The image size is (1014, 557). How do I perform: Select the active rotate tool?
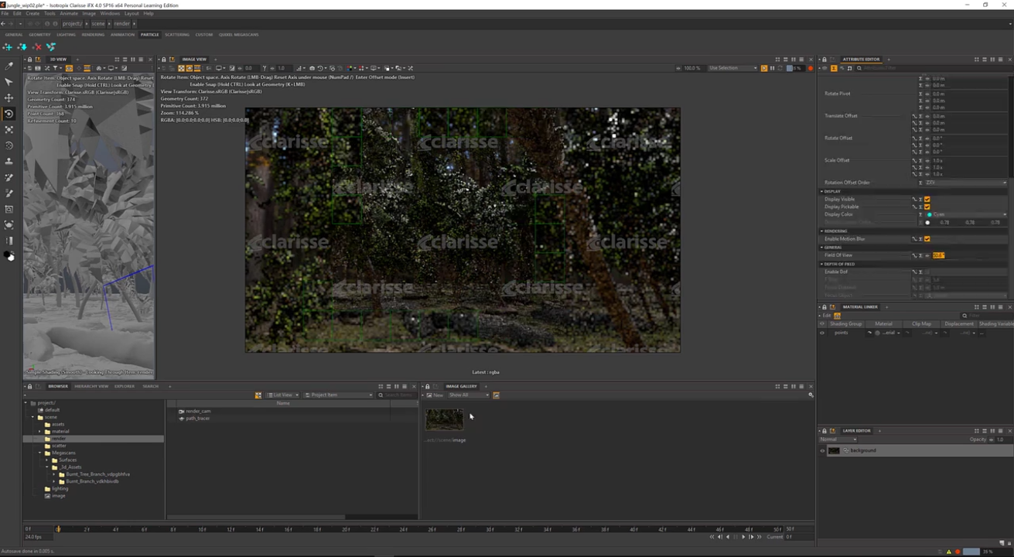(9, 114)
